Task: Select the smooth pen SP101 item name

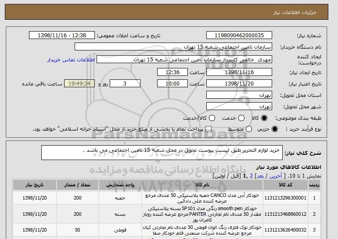Action: tap(202, 214)
